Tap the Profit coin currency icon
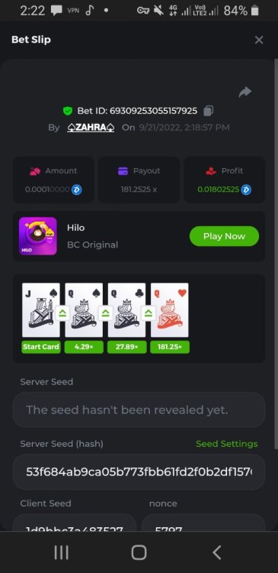The width and height of the screenshot is (278, 573). 246,189
